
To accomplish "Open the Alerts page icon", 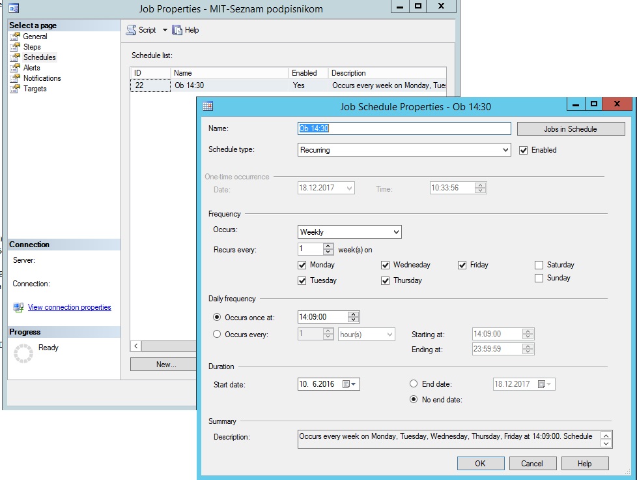I will 15,68.
